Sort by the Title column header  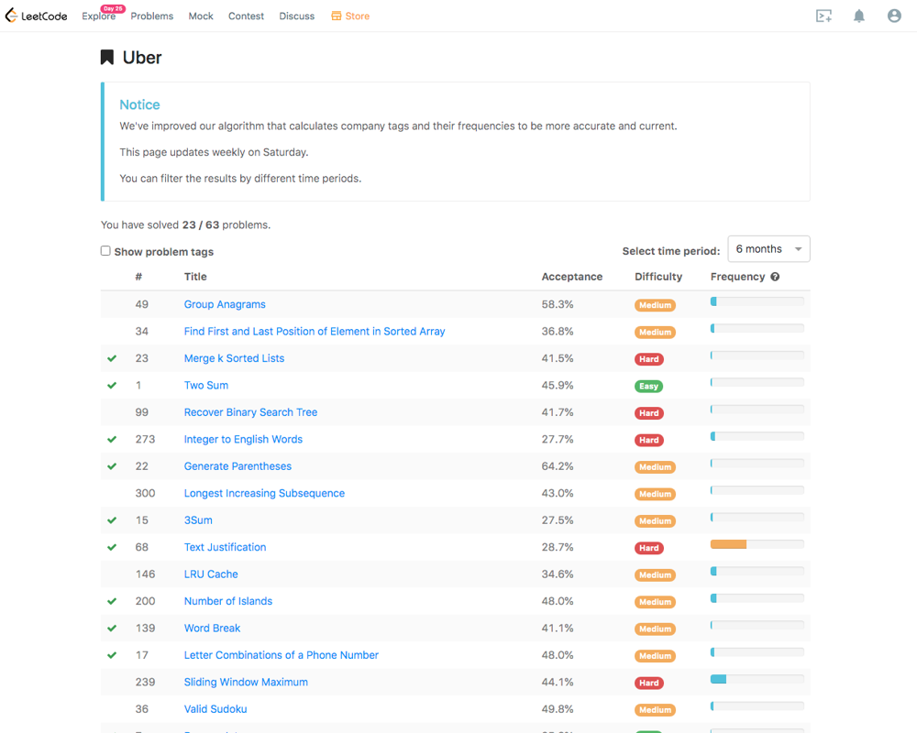(195, 277)
